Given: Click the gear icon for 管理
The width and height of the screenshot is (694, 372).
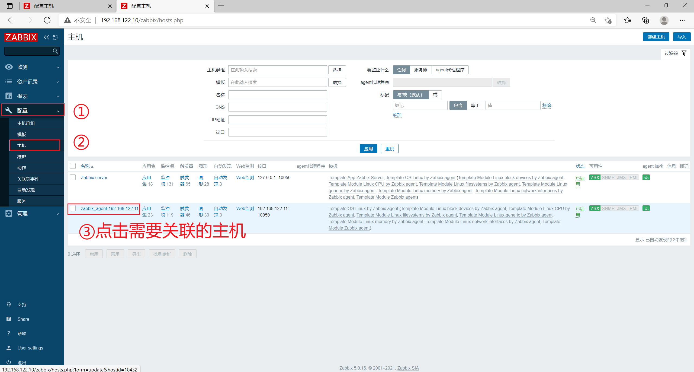Looking at the screenshot, I should click(x=9, y=214).
